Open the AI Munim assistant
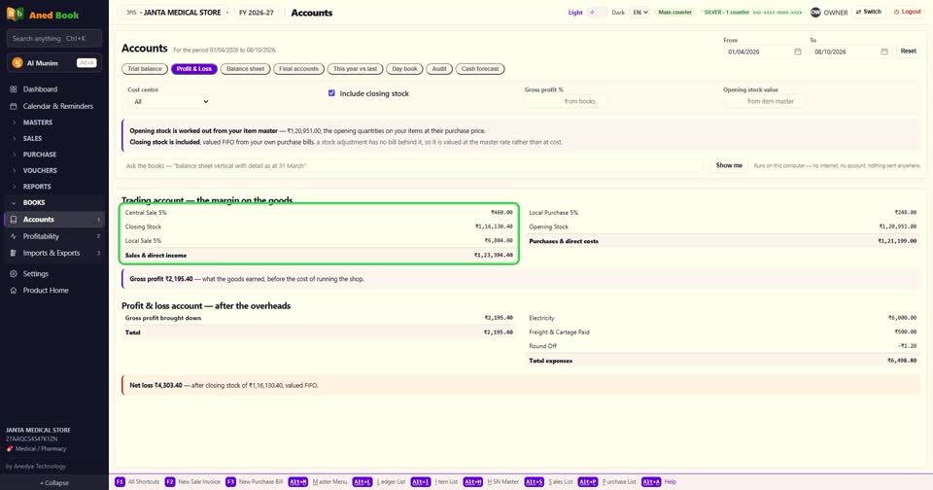Viewport: 933px width, 490px height. (54, 62)
